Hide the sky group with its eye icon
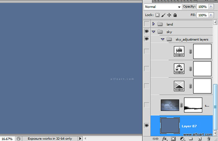 point(146,31)
